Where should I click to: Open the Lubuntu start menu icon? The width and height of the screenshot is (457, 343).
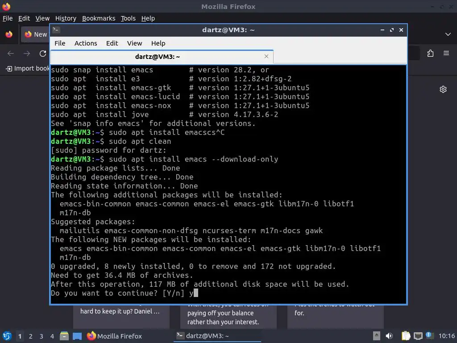pyautogui.click(x=7, y=336)
